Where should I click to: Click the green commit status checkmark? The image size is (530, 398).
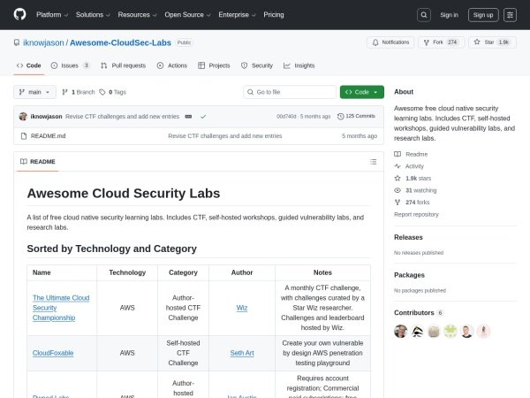[203, 117]
